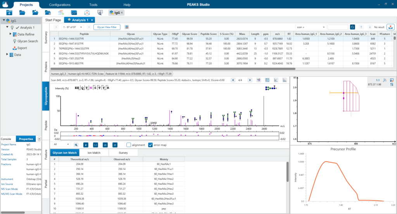The image size is (397, 214).
Task: Click the up-down arrows icon in feature view
Action: pyautogui.click(x=392, y=85)
